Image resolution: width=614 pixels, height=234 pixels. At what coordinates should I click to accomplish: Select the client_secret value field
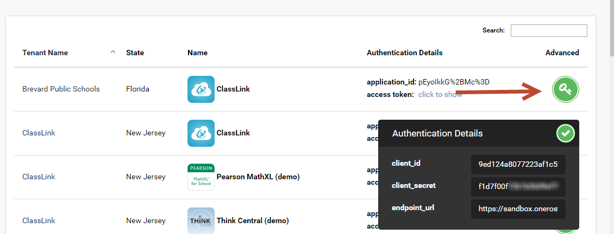[518, 187]
